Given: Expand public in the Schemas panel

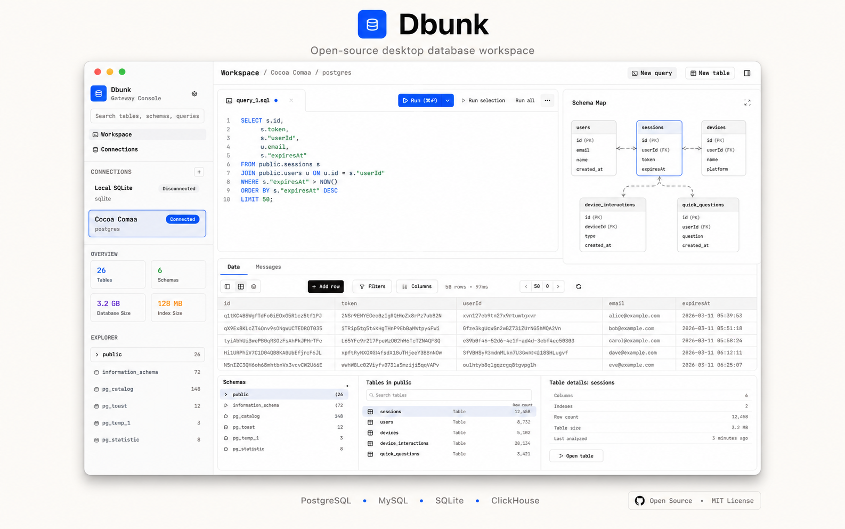Looking at the screenshot, I should [x=226, y=395].
